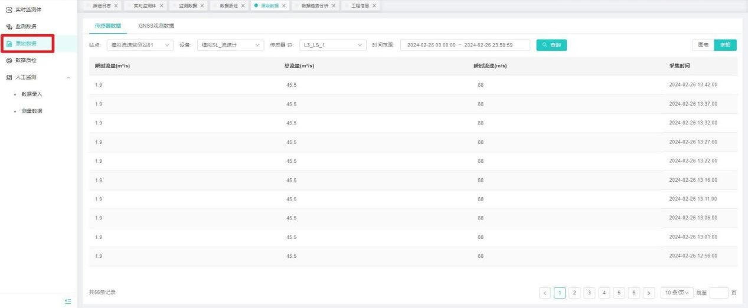Collapse the 人工监测 menu group

click(x=69, y=77)
